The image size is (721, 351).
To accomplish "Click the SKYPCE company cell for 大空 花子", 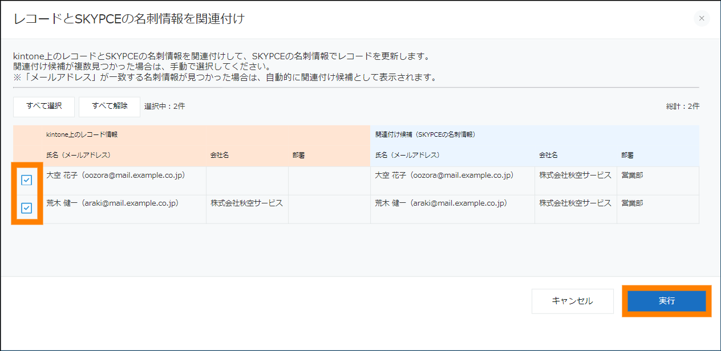I will coord(575,175).
